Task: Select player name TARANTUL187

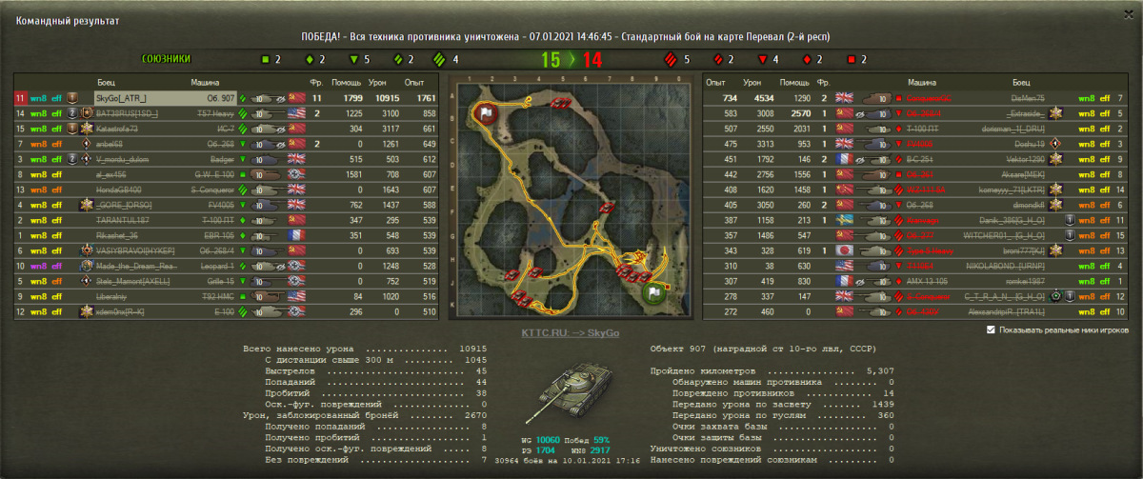Action: click(x=124, y=220)
